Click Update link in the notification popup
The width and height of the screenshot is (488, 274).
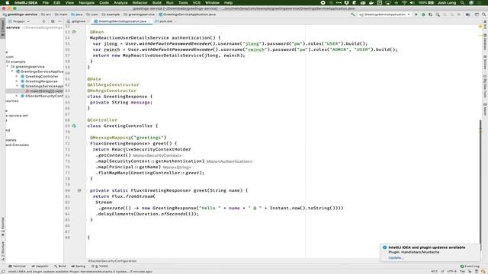[396, 257]
